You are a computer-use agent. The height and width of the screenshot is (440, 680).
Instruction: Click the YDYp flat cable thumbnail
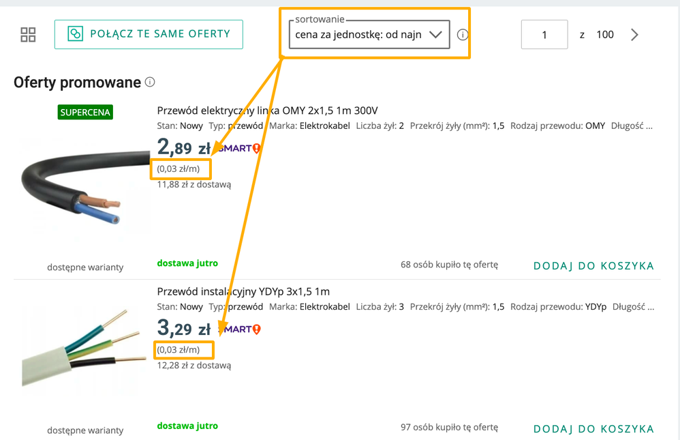(x=84, y=347)
